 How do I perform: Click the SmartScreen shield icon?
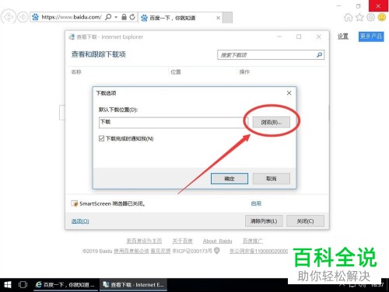coord(75,203)
